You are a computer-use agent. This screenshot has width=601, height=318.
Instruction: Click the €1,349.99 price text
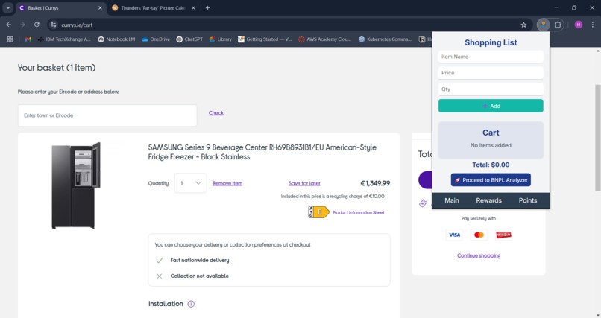pyautogui.click(x=375, y=183)
